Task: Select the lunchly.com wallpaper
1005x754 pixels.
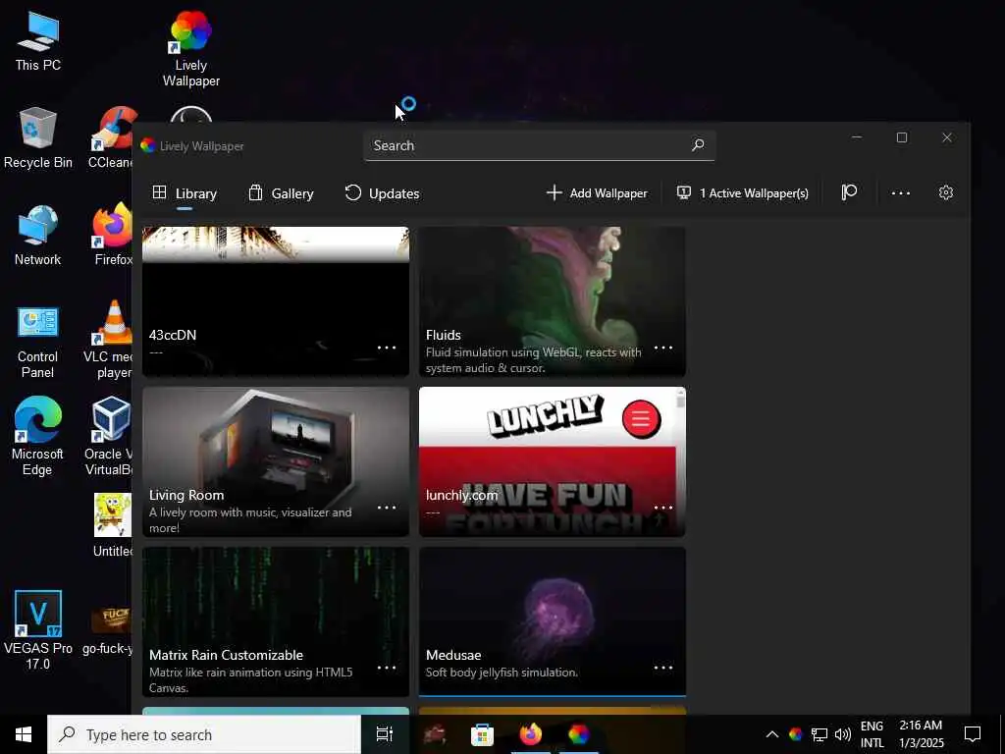Action: tap(552, 461)
